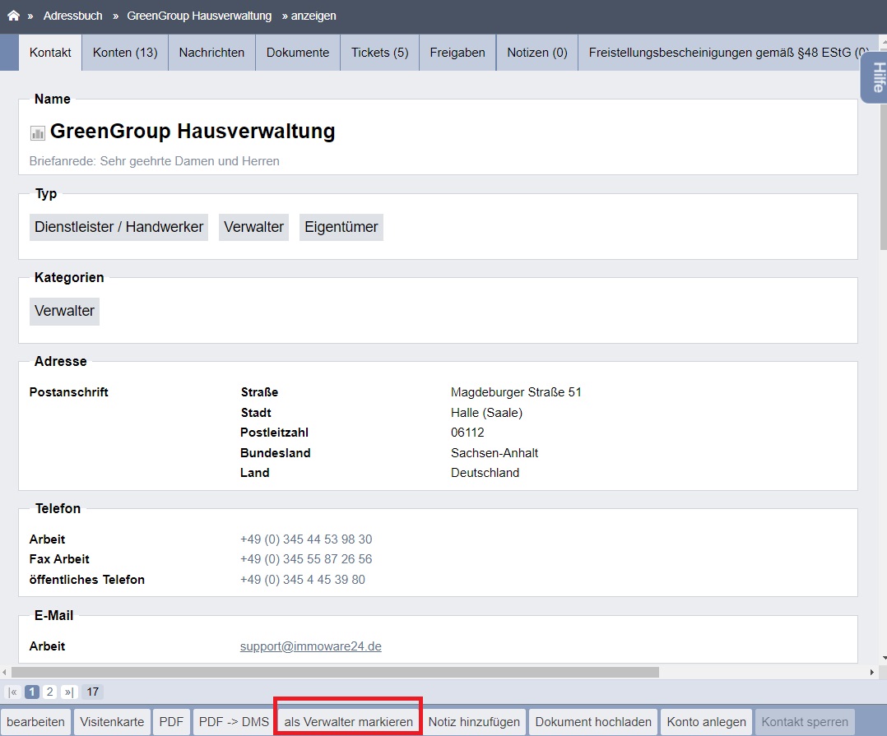This screenshot has width=887, height=736.
Task: Open GreenGroup Hausverwaltung breadcrumb link
Action: click(199, 16)
